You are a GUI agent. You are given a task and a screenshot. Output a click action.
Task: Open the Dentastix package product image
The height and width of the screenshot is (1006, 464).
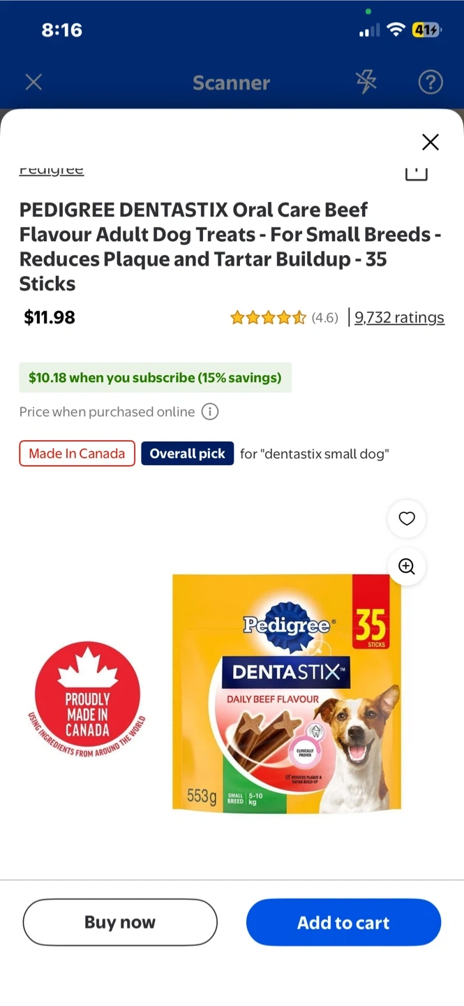[x=287, y=694]
